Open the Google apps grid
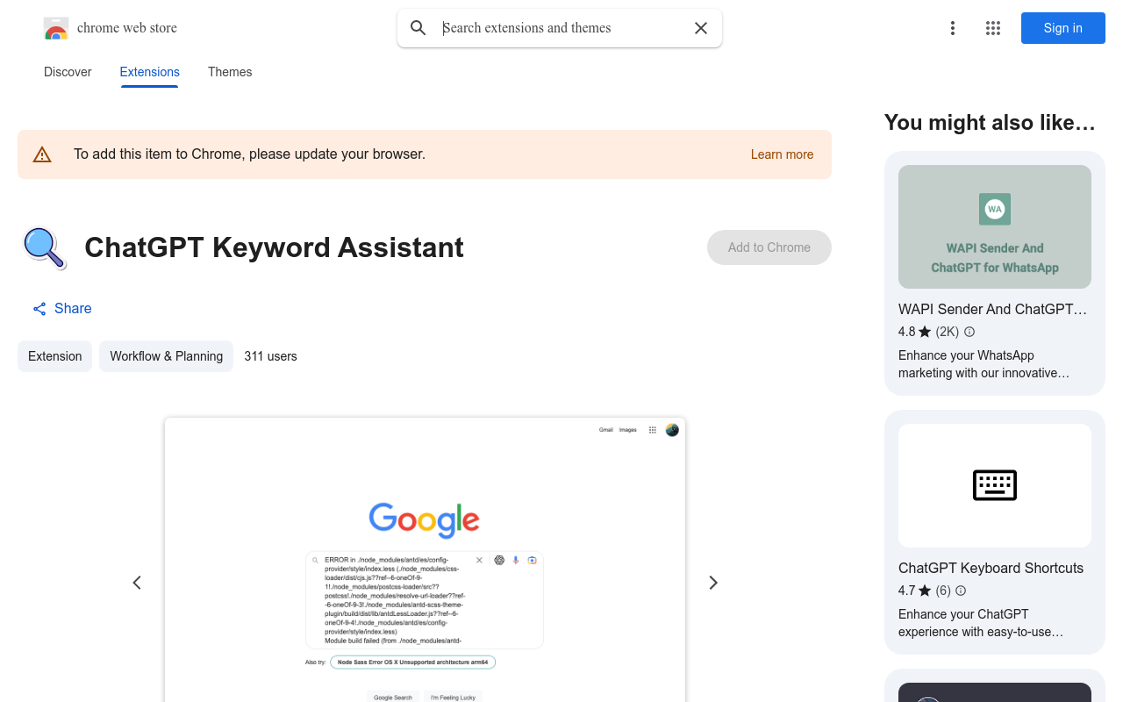The image size is (1123, 702). click(x=993, y=28)
